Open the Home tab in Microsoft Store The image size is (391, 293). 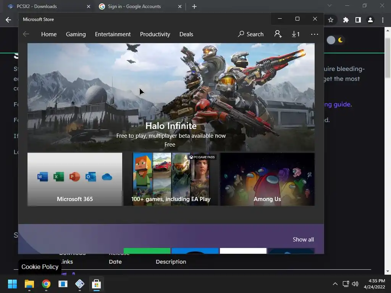pyautogui.click(x=48, y=34)
